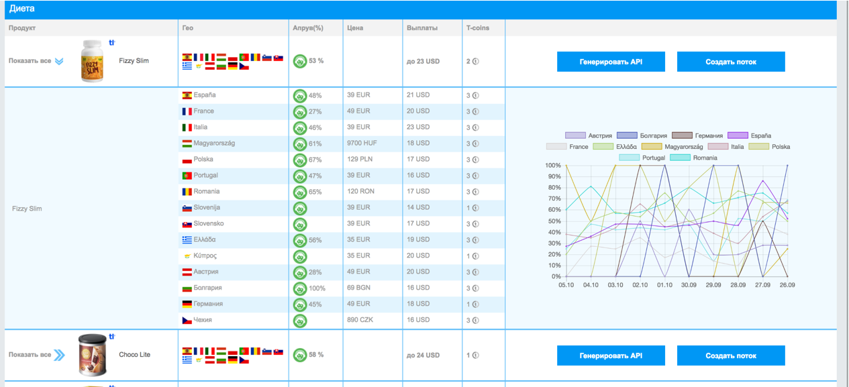849x387 pixels.
Task: Click the Австрия flag icon
Action: (187, 272)
